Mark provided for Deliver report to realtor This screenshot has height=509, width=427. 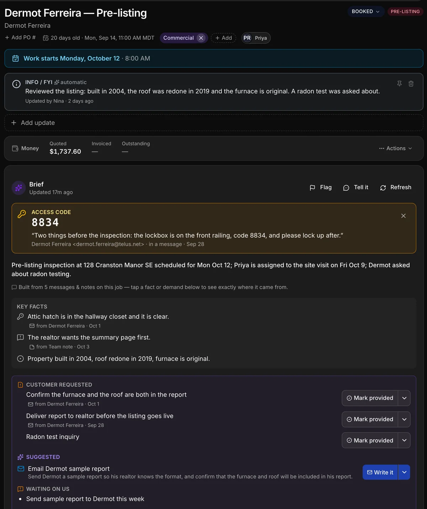[x=370, y=419]
